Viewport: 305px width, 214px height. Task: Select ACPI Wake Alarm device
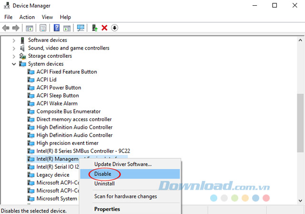(x=57, y=103)
